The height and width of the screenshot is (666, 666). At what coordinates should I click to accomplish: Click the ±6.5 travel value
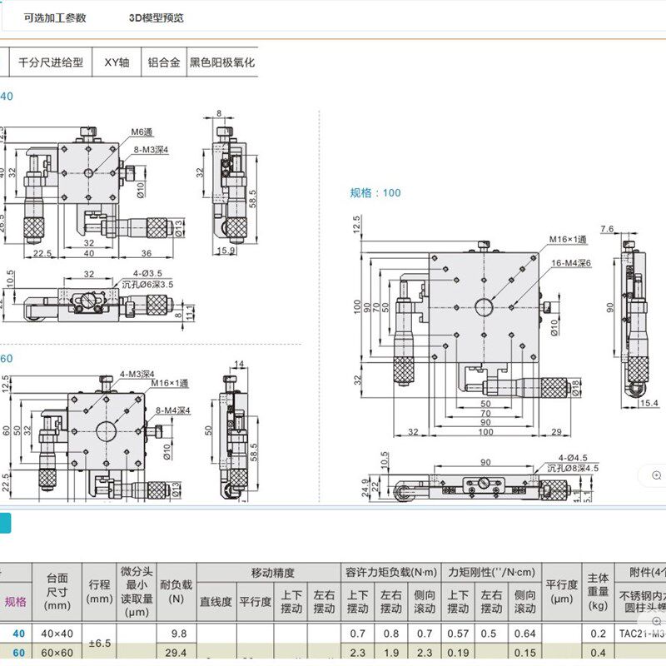[x=99, y=643]
